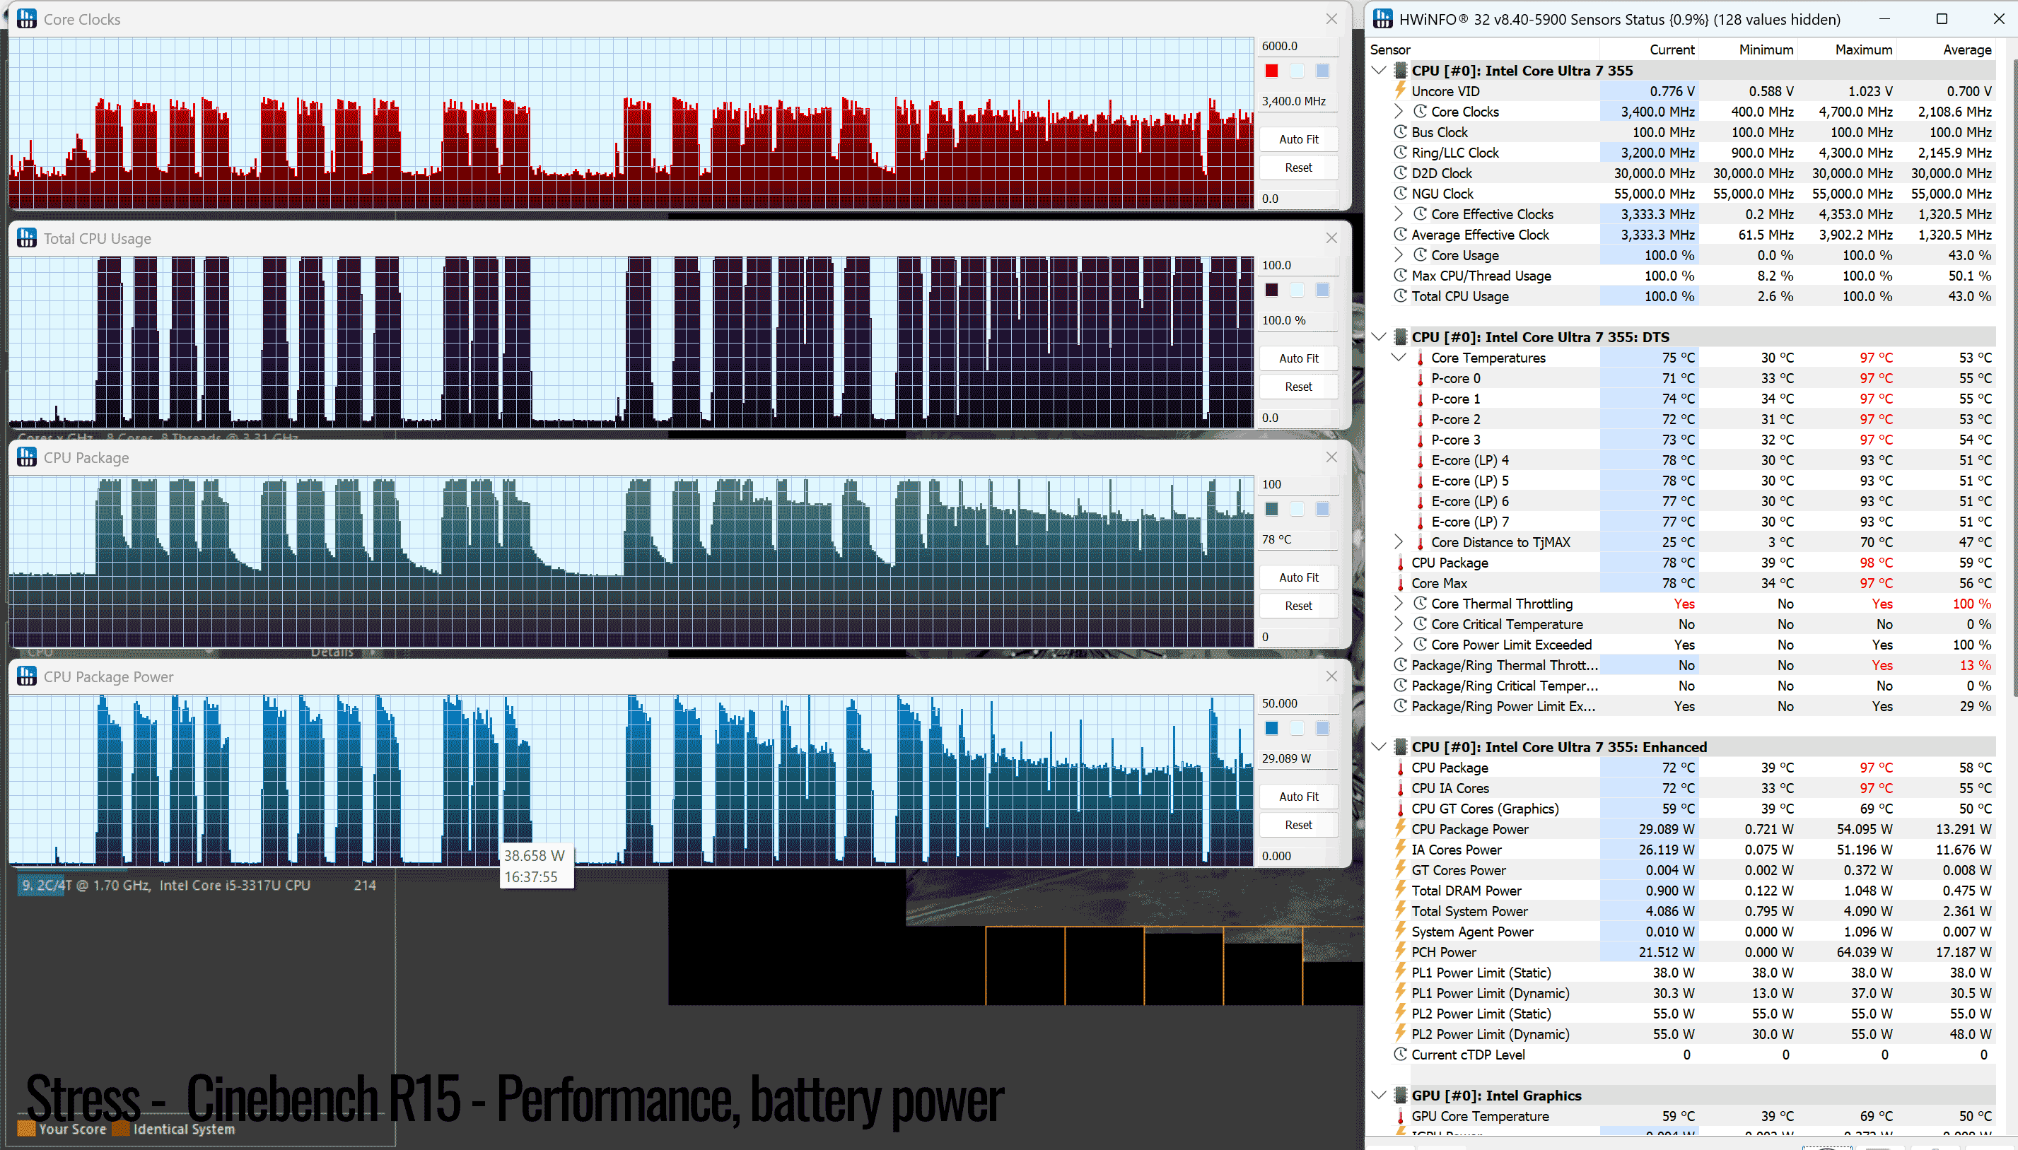This screenshot has height=1150, width=2018.
Task: Click the GPU [#0]: Intel Graphics chip icon
Action: 1400,1096
